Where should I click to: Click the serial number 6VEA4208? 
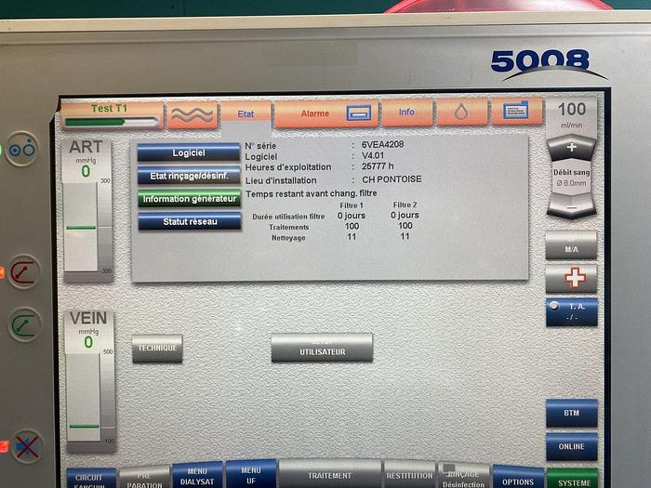382,144
